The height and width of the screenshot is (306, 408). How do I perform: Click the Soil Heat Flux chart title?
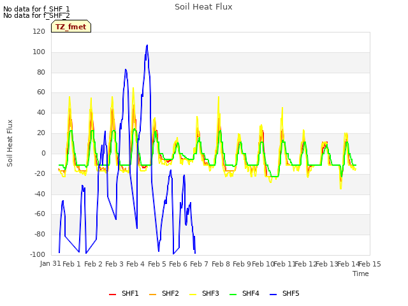click(203, 7)
